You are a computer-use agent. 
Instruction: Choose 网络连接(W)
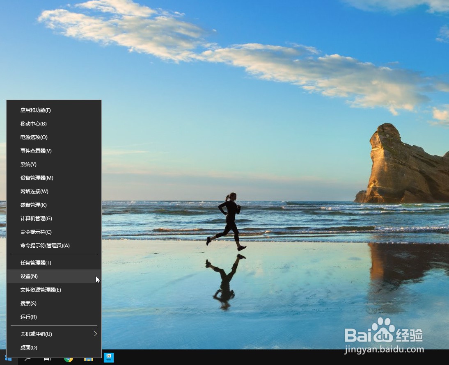coord(54,192)
